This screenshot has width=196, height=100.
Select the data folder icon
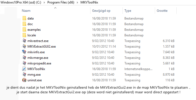(24, 18)
